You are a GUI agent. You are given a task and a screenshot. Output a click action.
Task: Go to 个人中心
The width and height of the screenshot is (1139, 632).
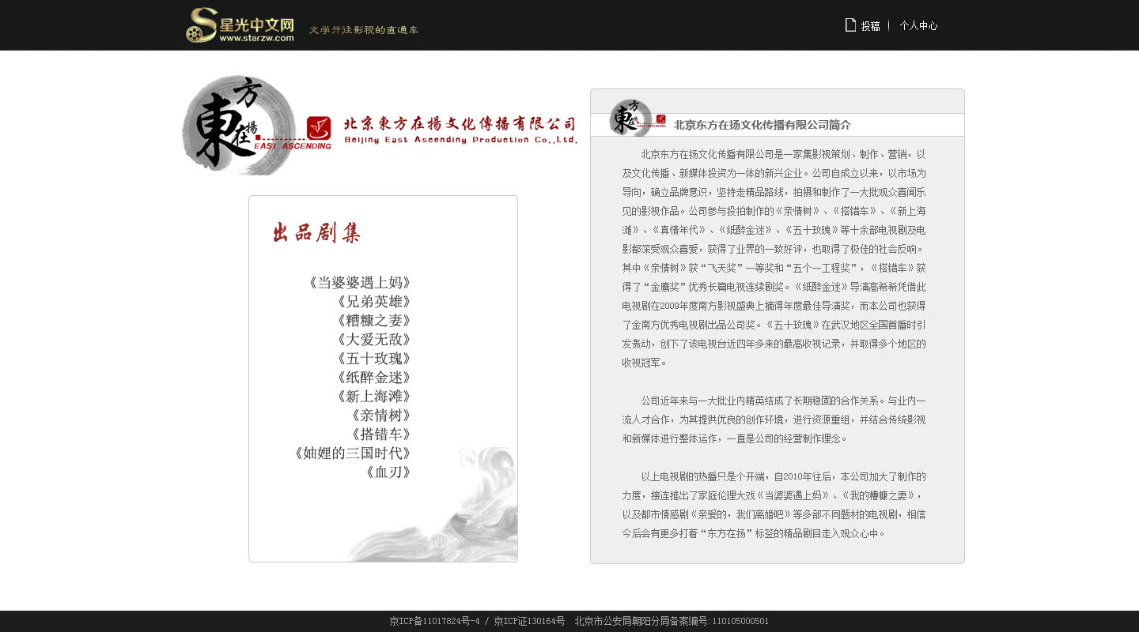pos(918,25)
